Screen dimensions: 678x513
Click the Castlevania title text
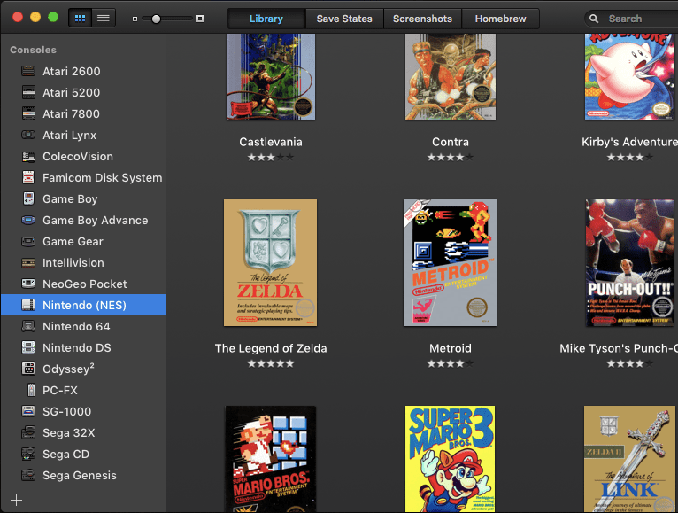(x=271, y=142)
